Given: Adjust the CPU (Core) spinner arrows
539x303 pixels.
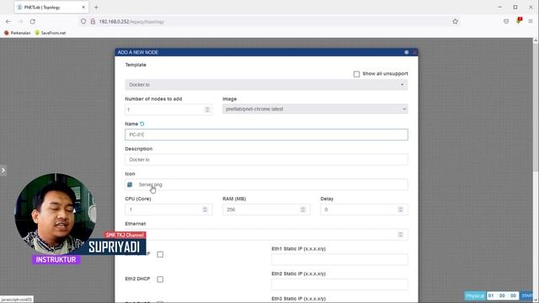Looking at the screenshot, I should tap(205, 210).
